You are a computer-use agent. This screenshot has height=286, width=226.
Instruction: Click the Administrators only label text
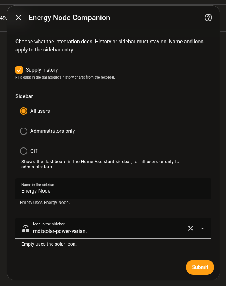pyautogui.click(x=52, y=131)
